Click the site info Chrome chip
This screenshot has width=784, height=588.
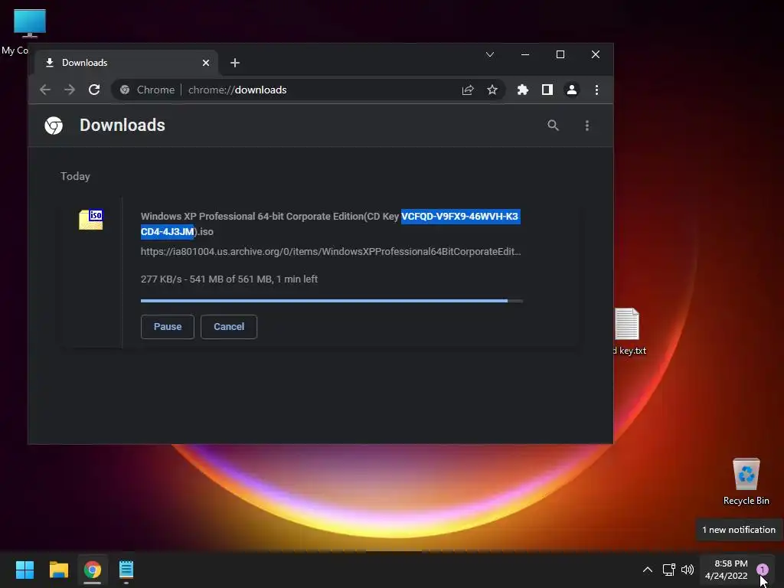[148, 90]
